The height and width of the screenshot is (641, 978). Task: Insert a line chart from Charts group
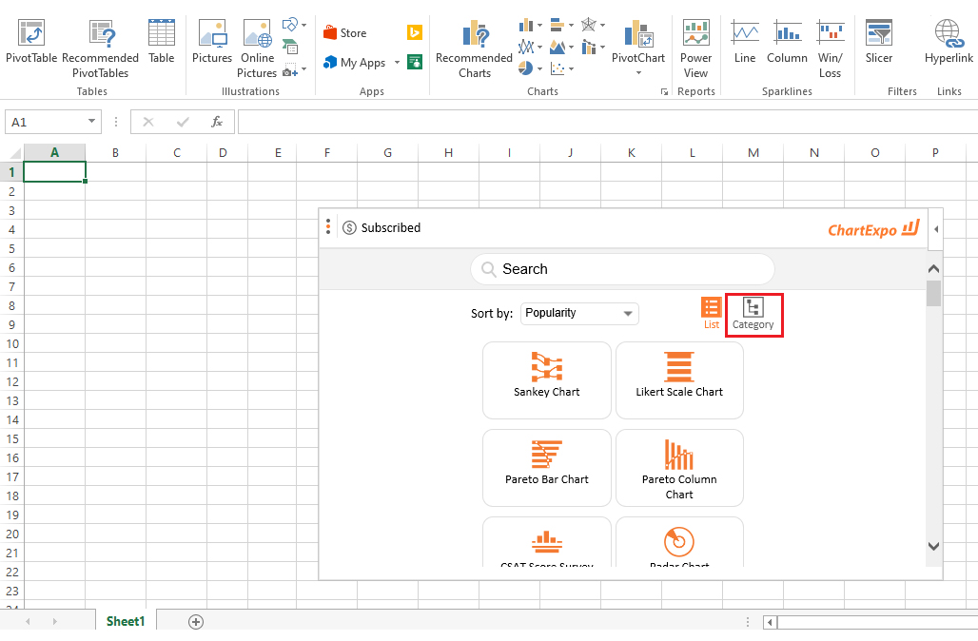click(x=526, y=47)
